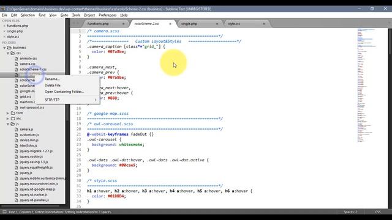Change syntax via CSS status entry
392x220 pixels.
378,212
